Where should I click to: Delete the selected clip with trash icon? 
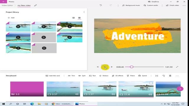[x=170, y=76]
